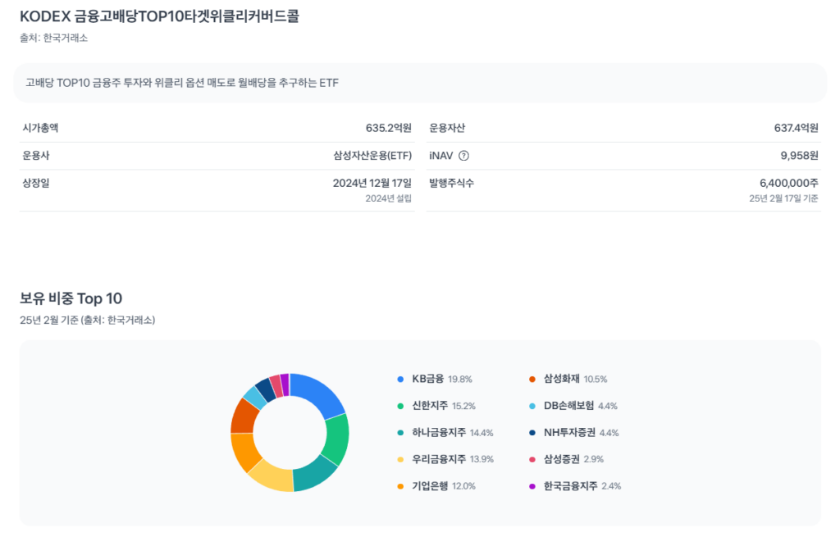
Task: Click the light blue DB손해보험 legend dot
Action: (532, 407)
